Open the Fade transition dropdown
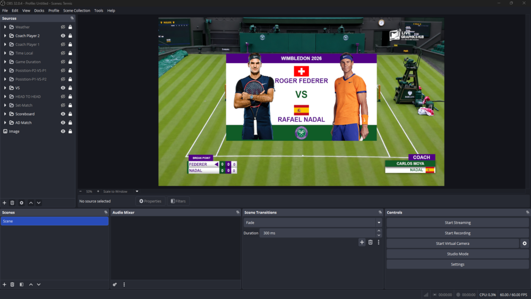This screenshot has width=531, height=299. 313,223
